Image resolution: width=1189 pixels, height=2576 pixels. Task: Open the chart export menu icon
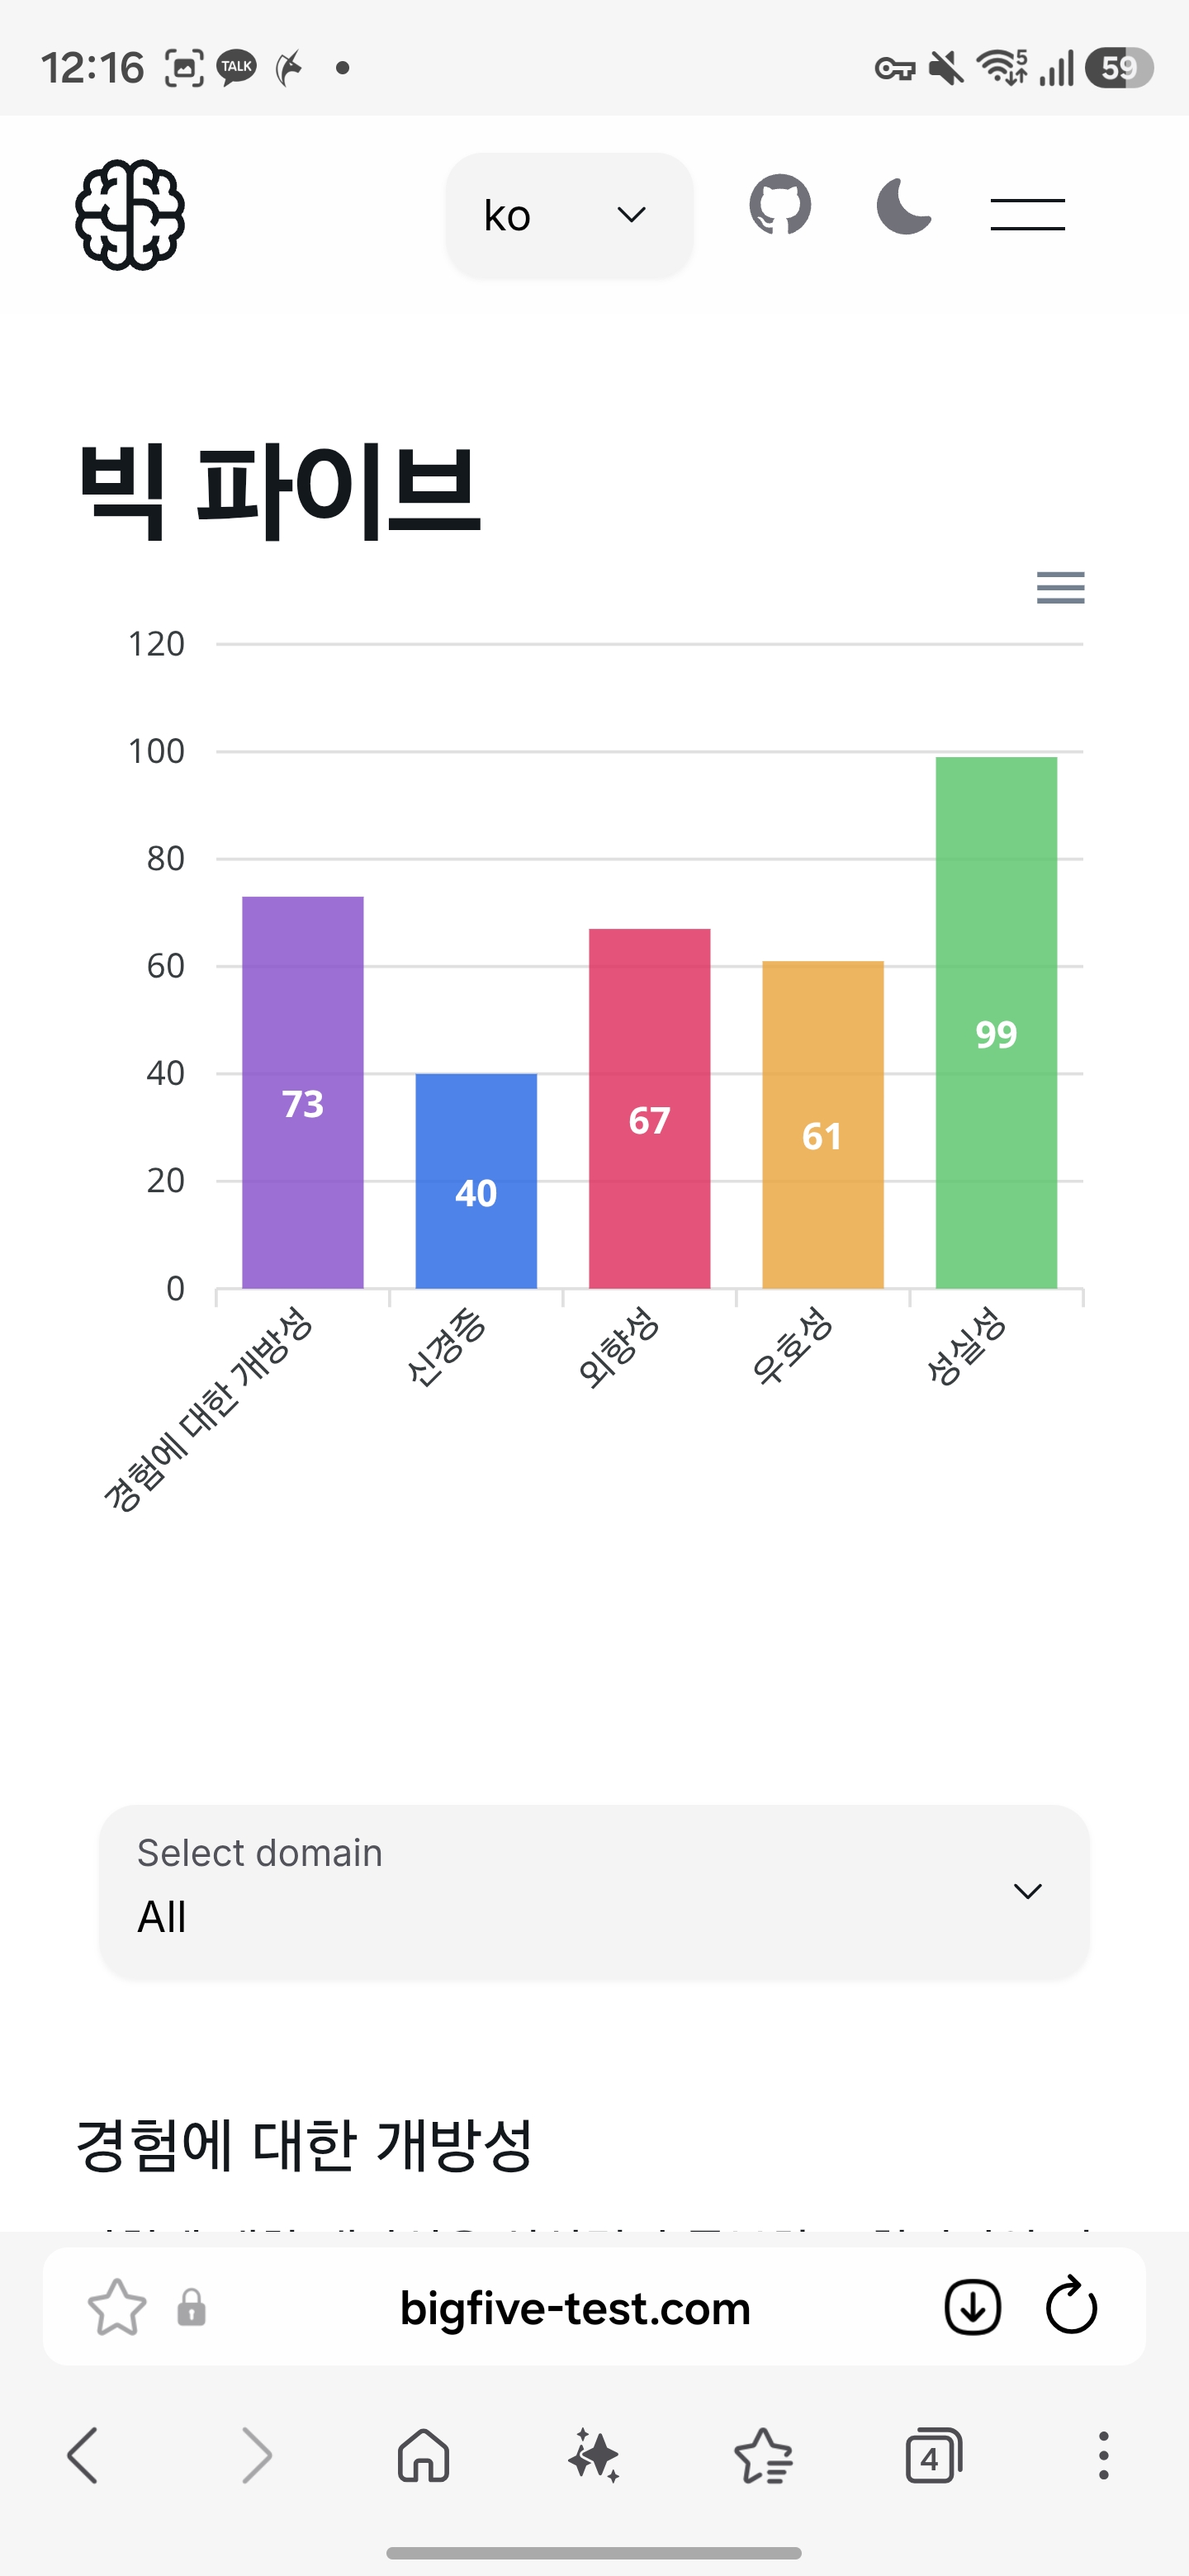point(1060,588)
